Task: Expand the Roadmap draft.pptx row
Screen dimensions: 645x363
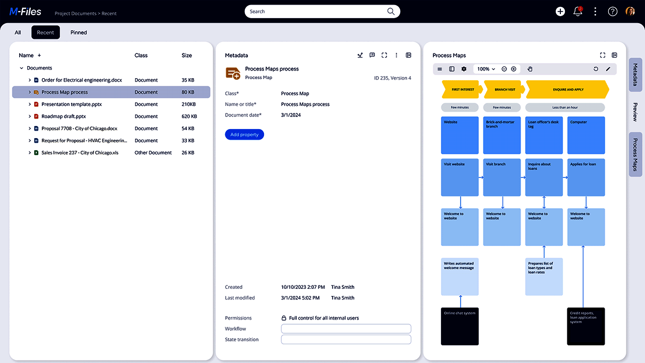Action: (x=30, y=116)
